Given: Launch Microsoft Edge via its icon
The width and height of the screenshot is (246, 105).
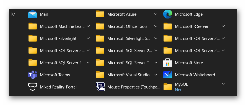Looking at the screenshot, I should tap(168, 14).
